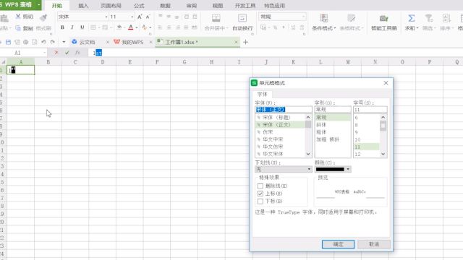Click the filter funnel (筛选) icon
Viewport: 463px width, 260px height.
click(428, 18)
